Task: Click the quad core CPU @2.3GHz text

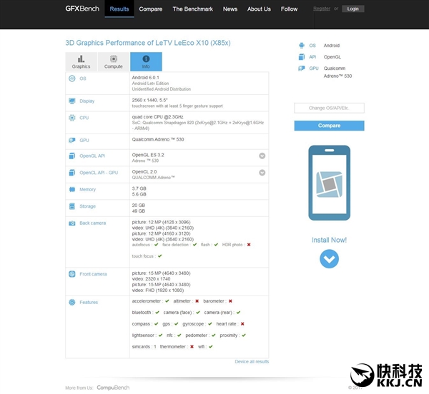Action: pos(157,117)
